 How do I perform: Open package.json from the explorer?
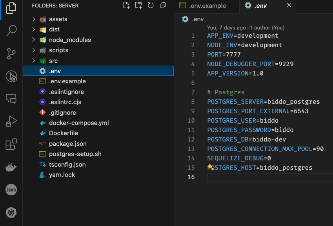[x=98, y=143]
